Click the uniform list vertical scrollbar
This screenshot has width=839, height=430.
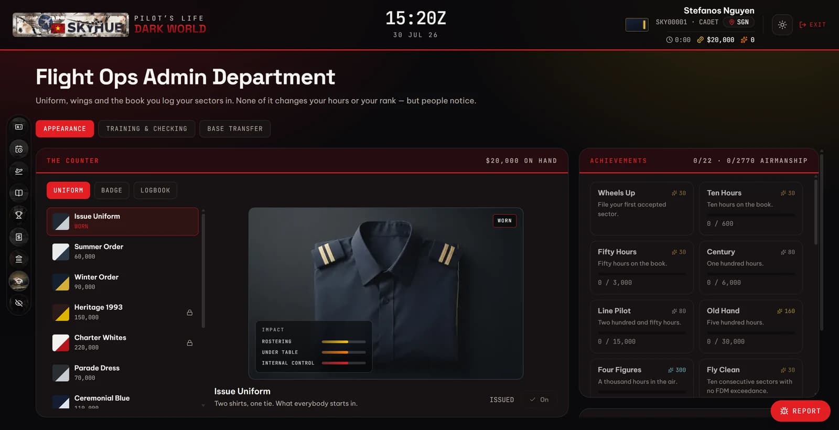tap(203, 271)
